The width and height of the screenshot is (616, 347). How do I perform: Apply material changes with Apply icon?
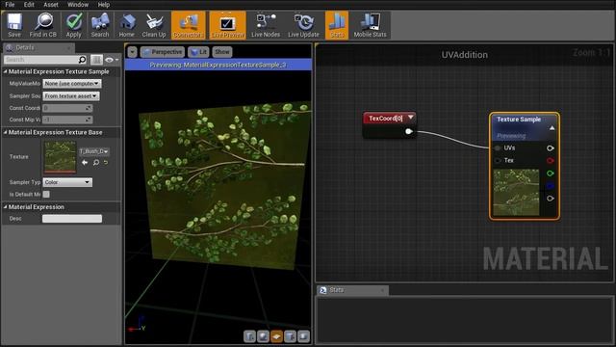coord(73,25)
